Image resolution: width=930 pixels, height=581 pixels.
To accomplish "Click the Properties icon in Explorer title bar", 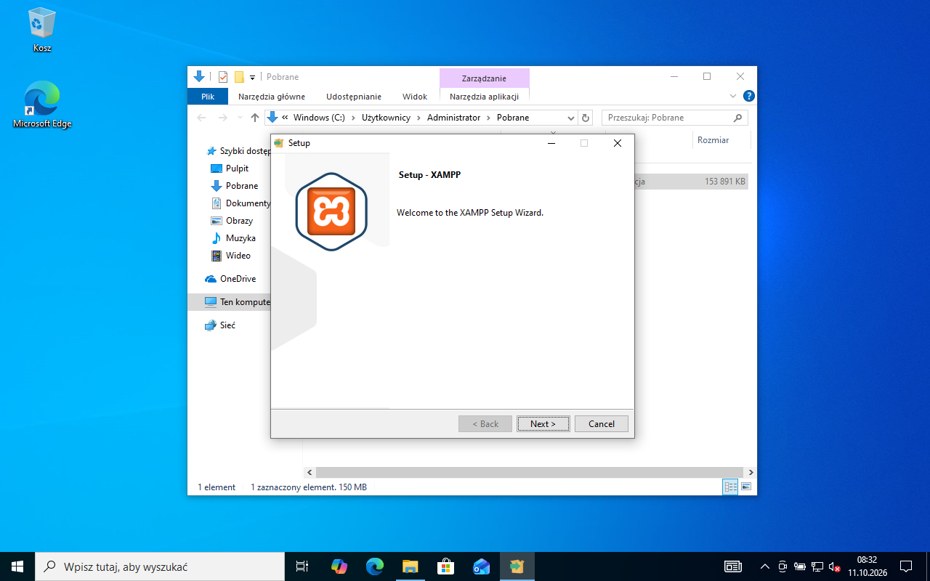I will point(223,77).
